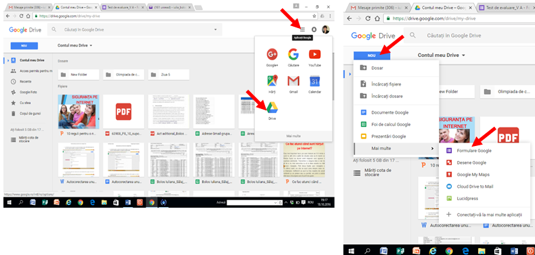Open Windows Start menu in left taskbar

tap(9, 203)
